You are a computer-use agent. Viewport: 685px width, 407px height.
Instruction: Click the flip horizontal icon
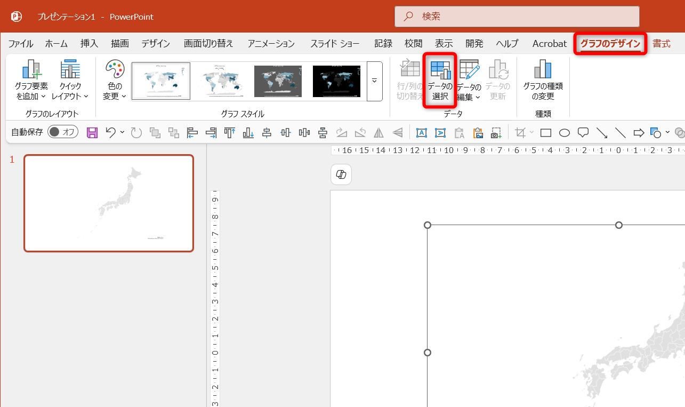point(378,133)
